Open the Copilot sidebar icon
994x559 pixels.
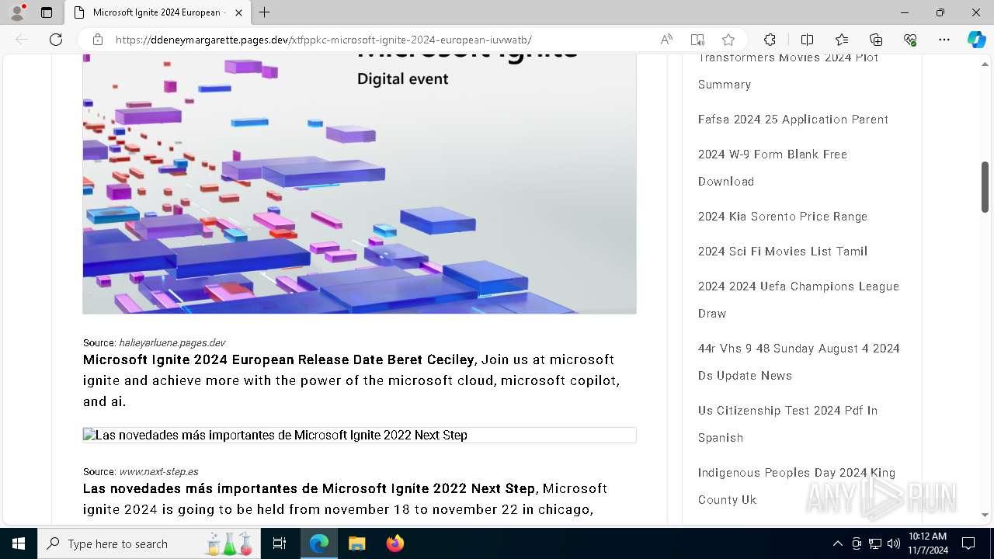pyautogui.click(x=976, y=40)
